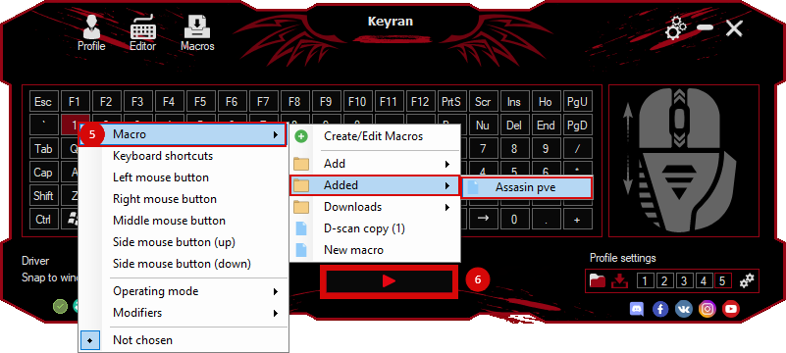Click the file icon beside New macro
Viewport: 786px width, 353px height.
tap(301, 250)
